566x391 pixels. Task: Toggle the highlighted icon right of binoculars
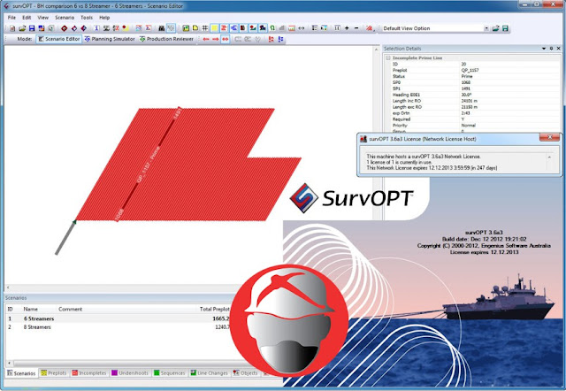point(171,28)
